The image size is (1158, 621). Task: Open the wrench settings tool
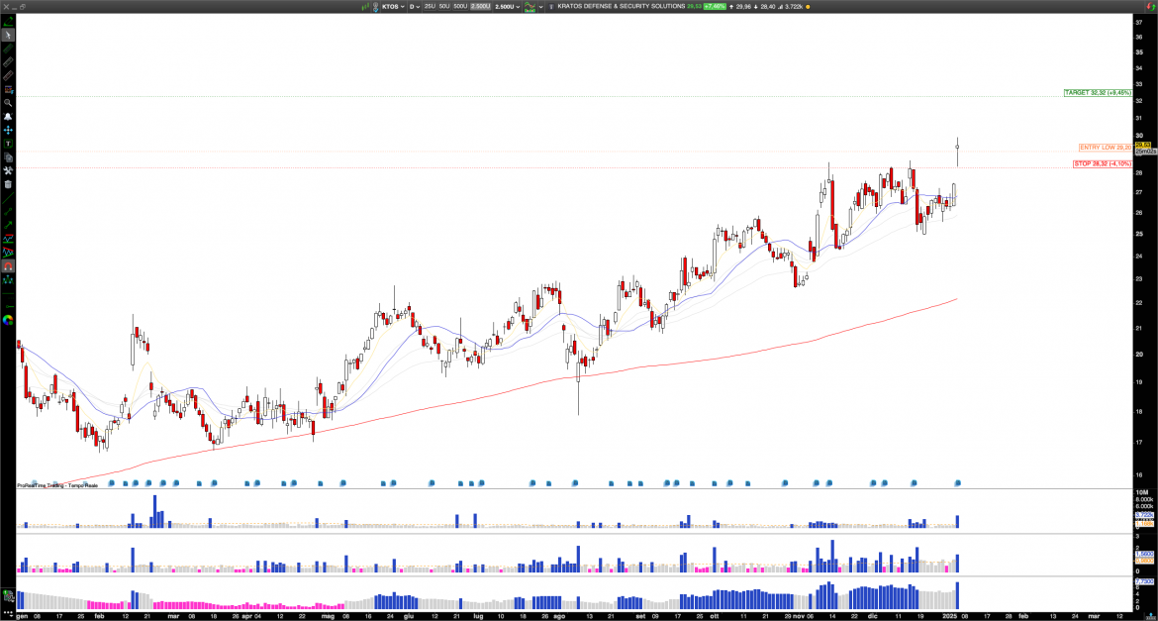8,170
